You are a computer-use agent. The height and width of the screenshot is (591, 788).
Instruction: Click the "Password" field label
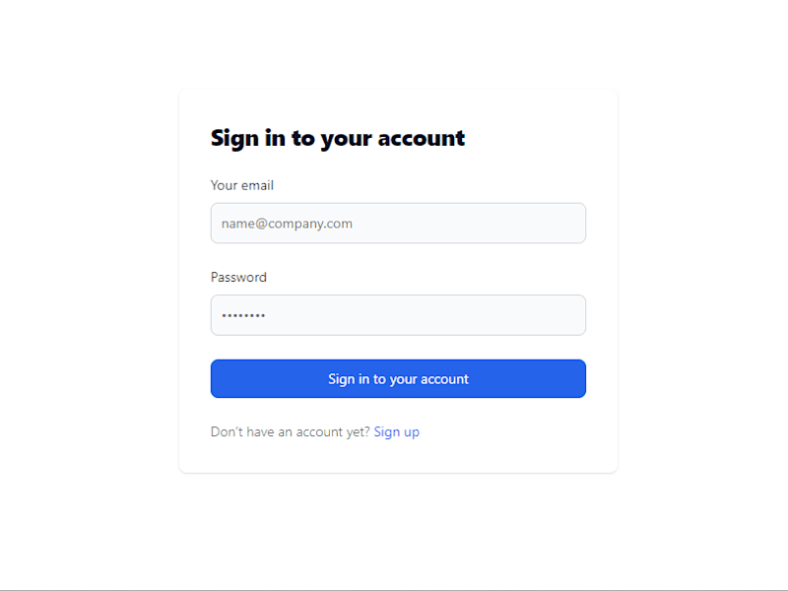pos(238,277)
